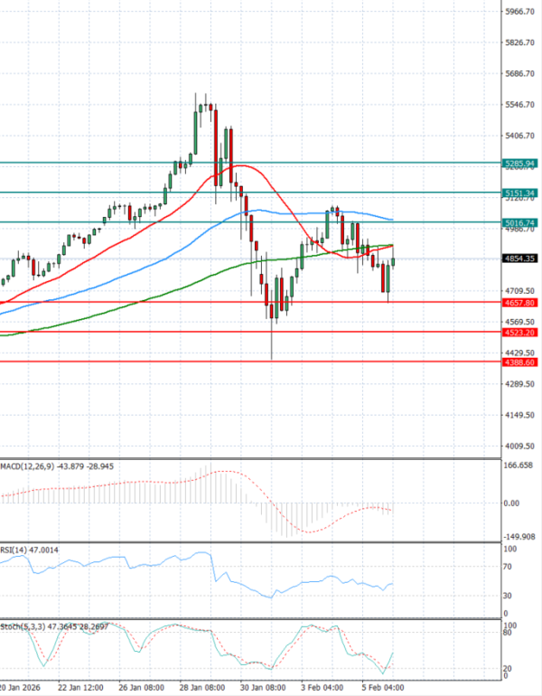Select the 5016.74 resistance level label

coord(519,222)
